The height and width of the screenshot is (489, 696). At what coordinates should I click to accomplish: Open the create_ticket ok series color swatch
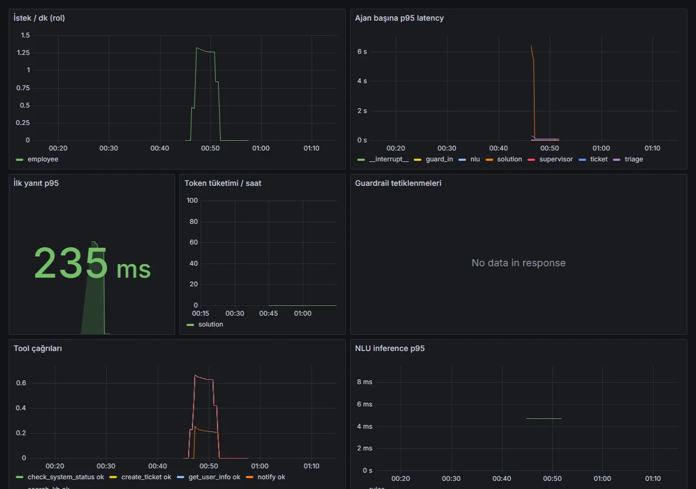coord(113,478)
